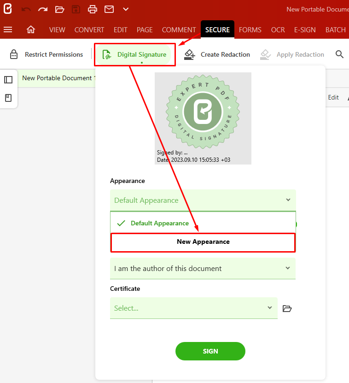Choose New Appearance from the list

coord(203,242)
